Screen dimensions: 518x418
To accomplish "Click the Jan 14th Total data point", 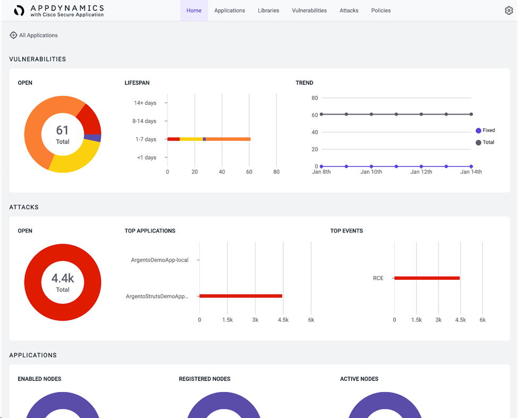I will pos(471,114).
